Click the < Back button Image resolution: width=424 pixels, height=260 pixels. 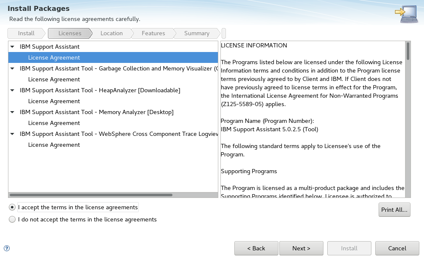point(256,248)
